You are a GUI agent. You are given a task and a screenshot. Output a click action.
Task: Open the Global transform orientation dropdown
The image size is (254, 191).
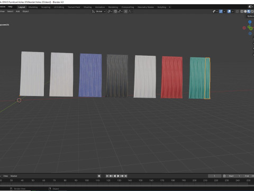click(99, 12)
